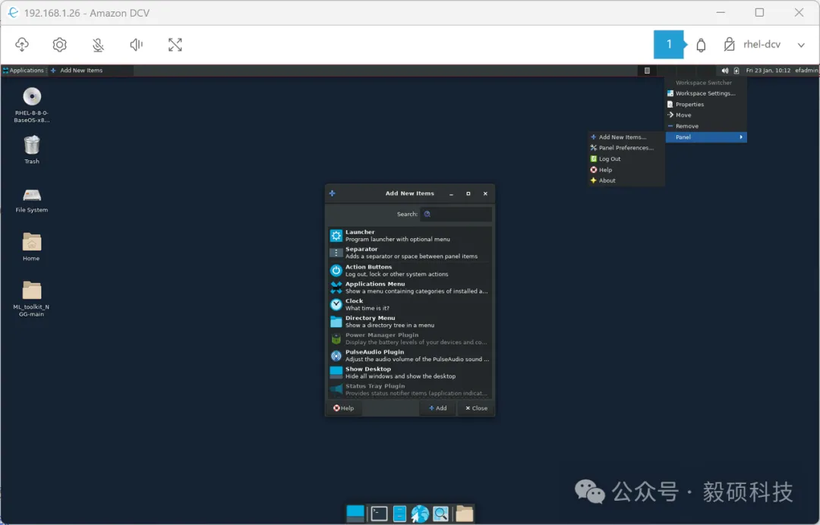
Task: Expand the rhel-dcv session dropdown
Action: [x=801, y=45]
